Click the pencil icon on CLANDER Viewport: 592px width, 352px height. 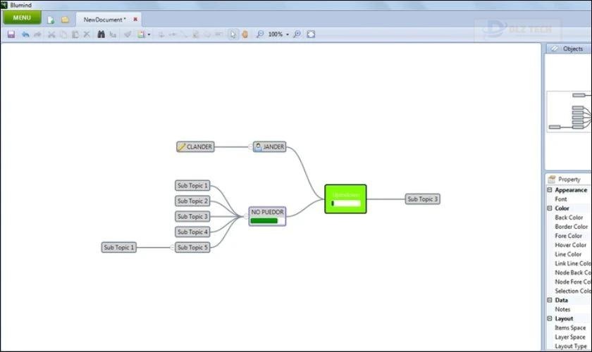pyautogui.click(x=182, y=146)
